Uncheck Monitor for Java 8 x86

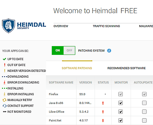pos(120,103)
